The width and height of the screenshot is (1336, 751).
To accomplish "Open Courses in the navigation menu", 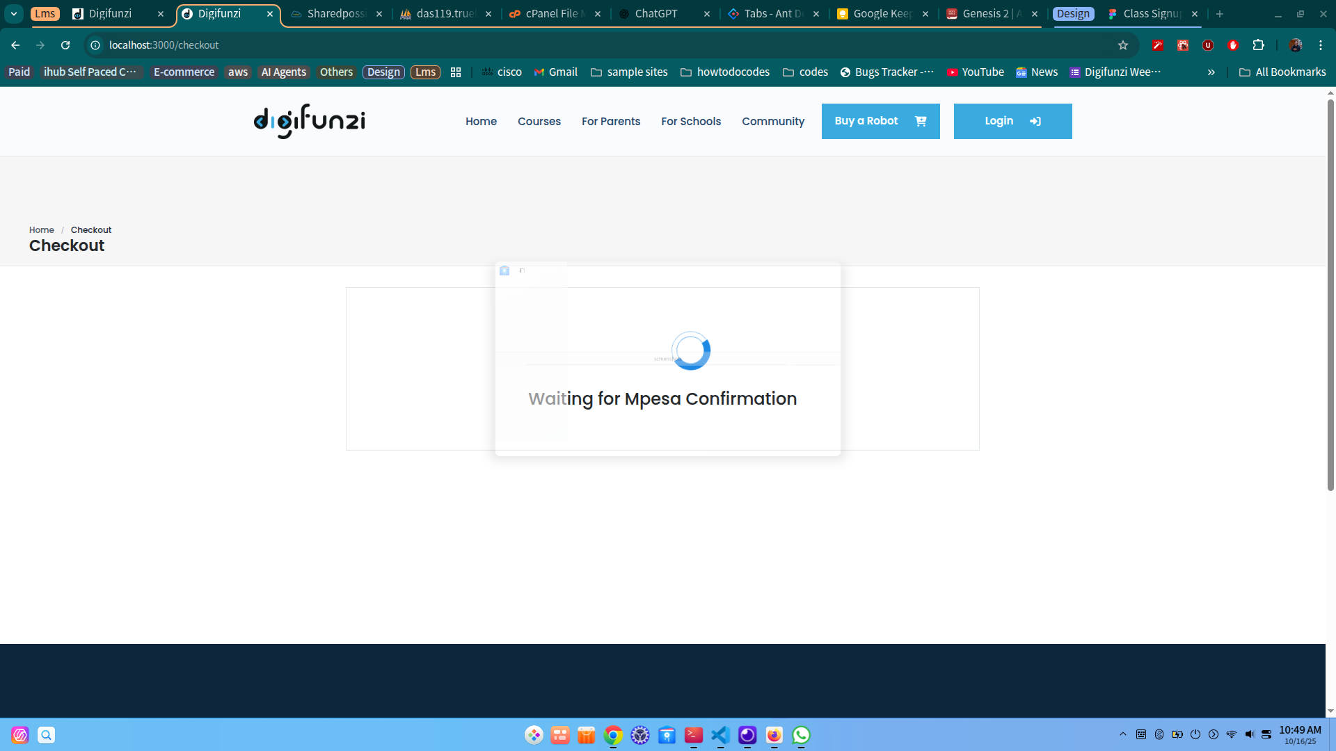I will click(539, 122).
